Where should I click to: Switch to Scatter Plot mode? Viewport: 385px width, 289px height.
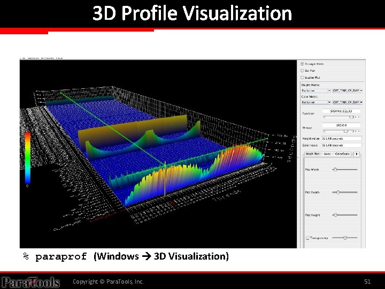302,77
